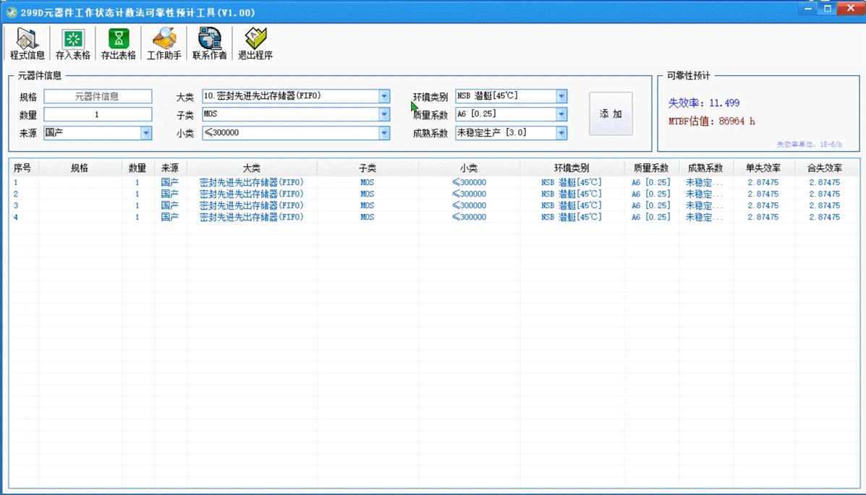The height and width of the screenshot is (495, 866).
Task: Open 联系作者 to contact the author
Action: [x=209, y=43]
